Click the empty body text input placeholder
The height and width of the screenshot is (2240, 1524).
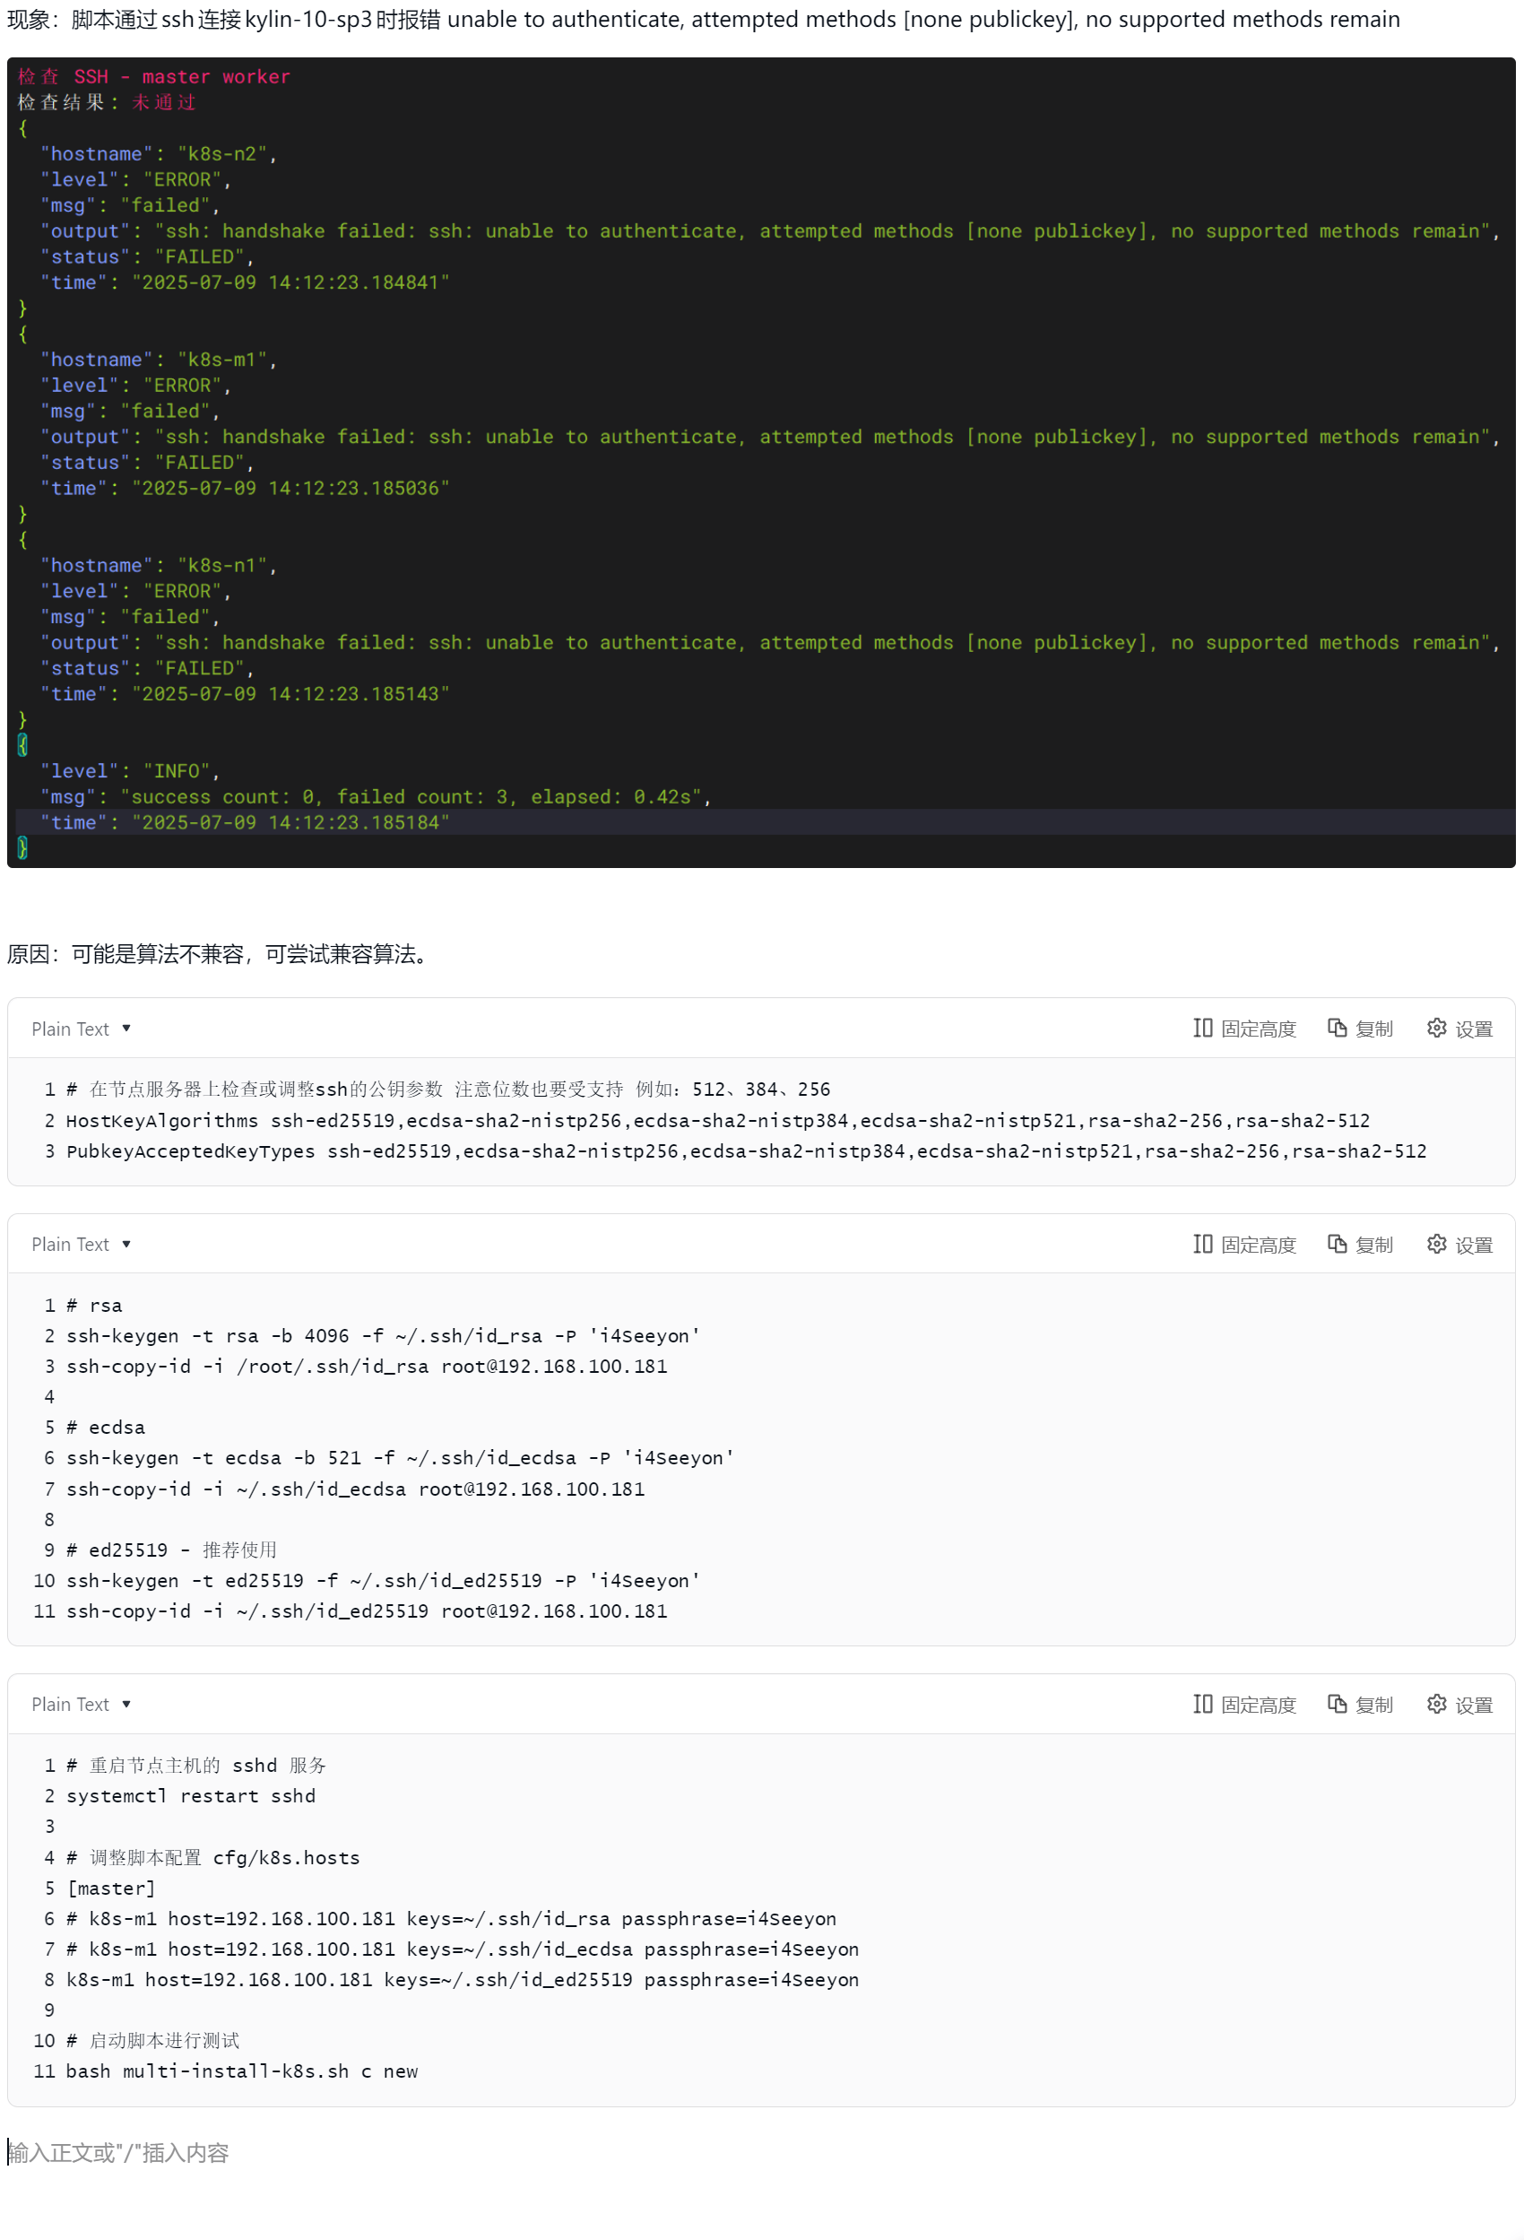[x=118, y=2152]
